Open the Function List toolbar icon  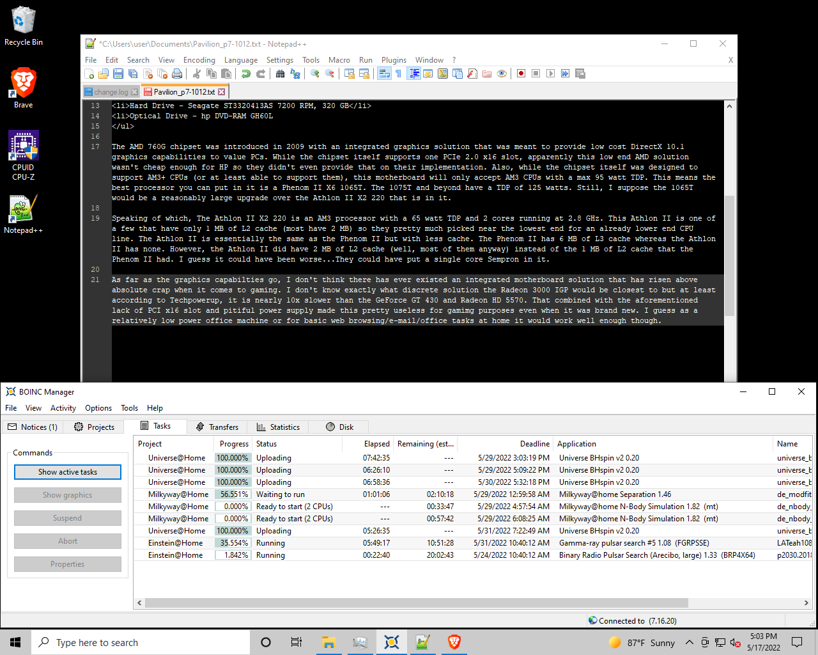coord(472,74)
